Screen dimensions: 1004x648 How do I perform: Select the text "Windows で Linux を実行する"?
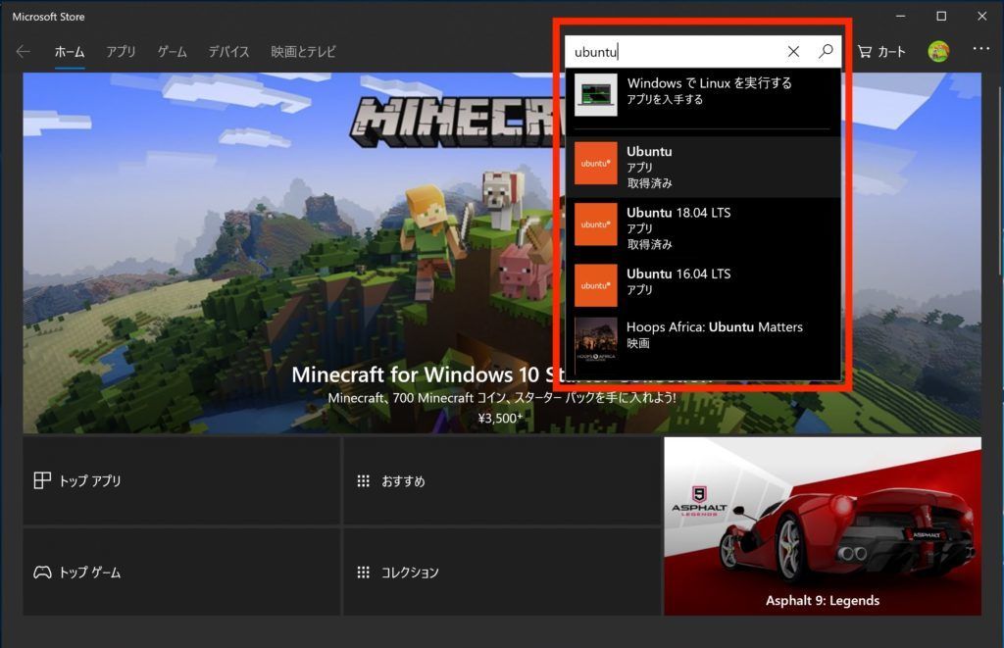point(710,82)
